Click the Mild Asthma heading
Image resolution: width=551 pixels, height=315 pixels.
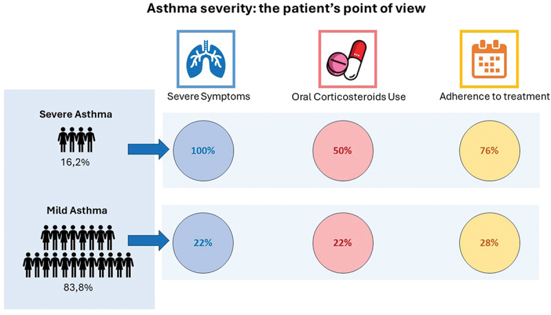(x=78, y=211)
